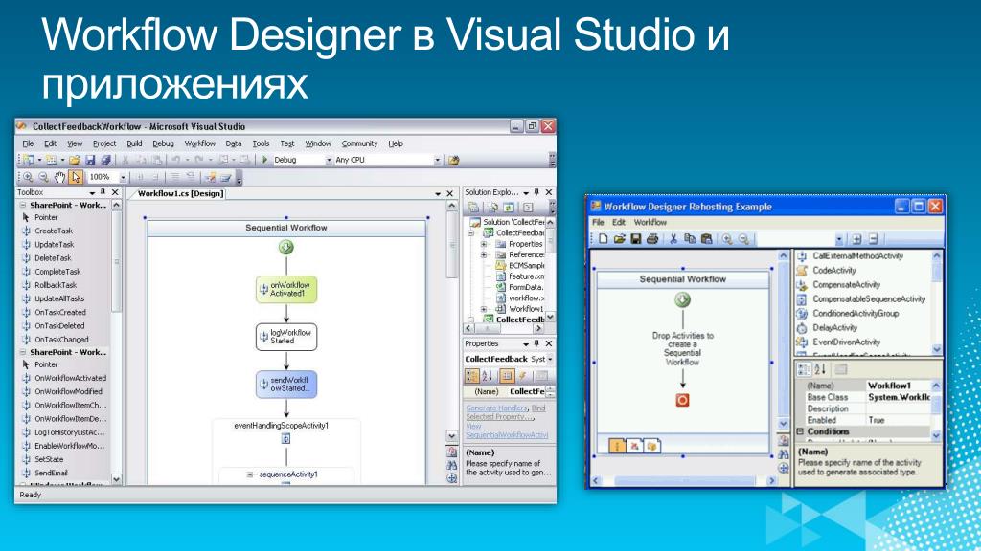Click (Name) value Workflow1 field in Rehosting
This screenshot has height=551, width=981.
click(x=898, y=386)
